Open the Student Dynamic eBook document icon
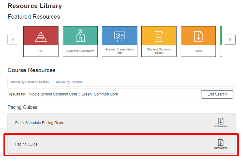The height and width of the screenshot is (162, 243). point(159,36)
